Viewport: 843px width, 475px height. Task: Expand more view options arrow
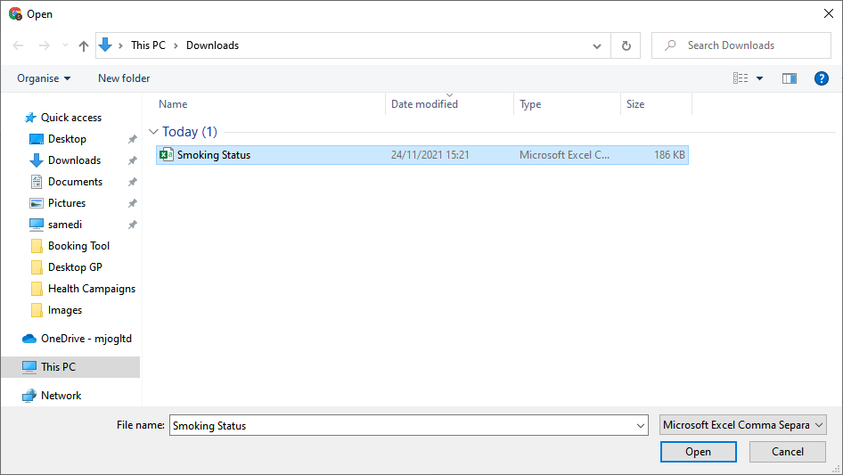click(759, 78)
